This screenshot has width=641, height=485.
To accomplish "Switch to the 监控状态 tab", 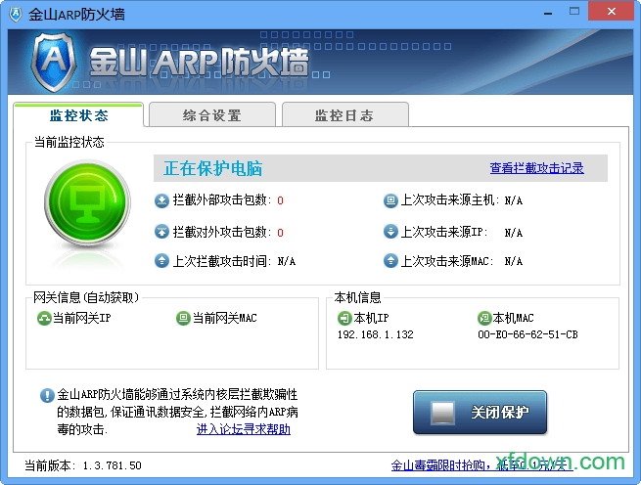I will pos(78,115).
